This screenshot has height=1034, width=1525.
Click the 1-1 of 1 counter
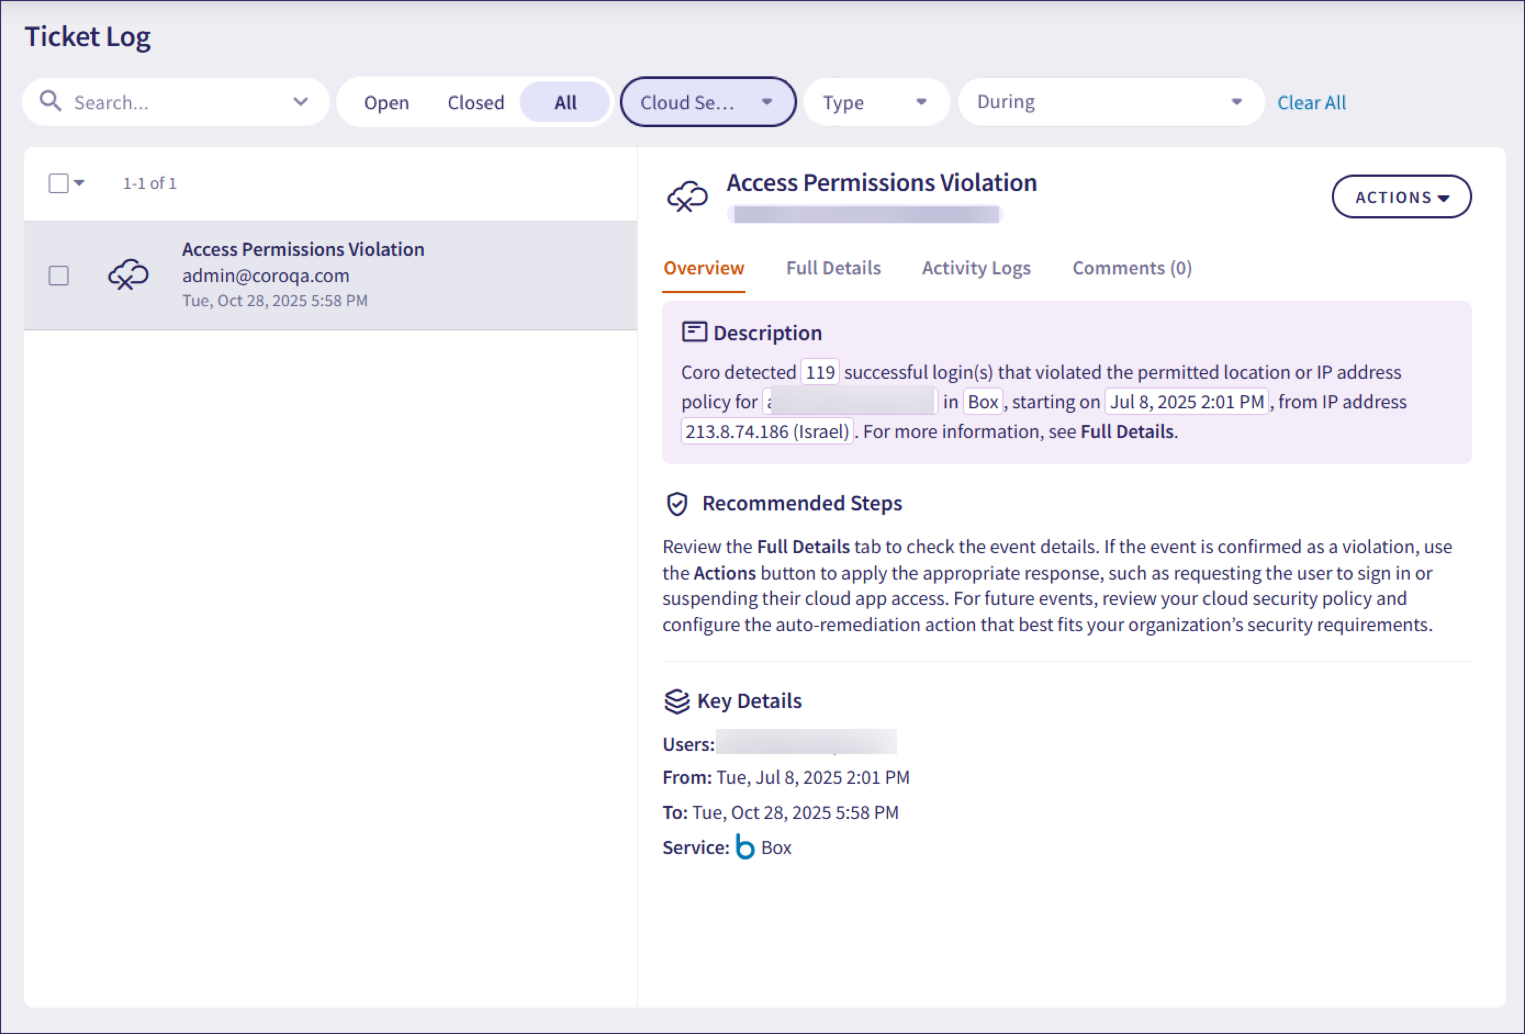150,183
